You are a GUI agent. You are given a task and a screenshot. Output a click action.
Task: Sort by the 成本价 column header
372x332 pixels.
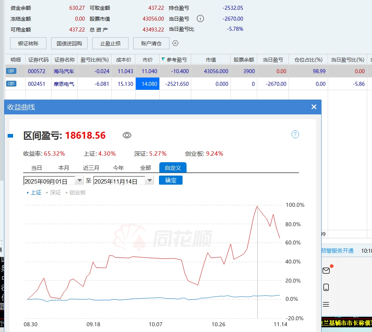[124, 60]
